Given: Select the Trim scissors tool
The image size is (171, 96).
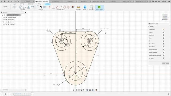Looking at the screenshot, I should (x=41, y=7).
